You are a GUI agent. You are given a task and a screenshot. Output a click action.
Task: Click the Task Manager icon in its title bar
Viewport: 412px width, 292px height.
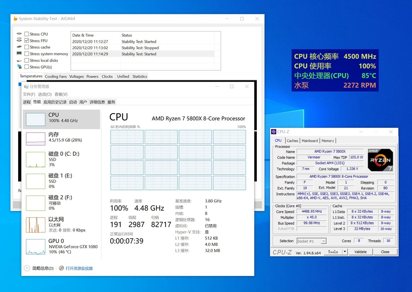point(27,86)
